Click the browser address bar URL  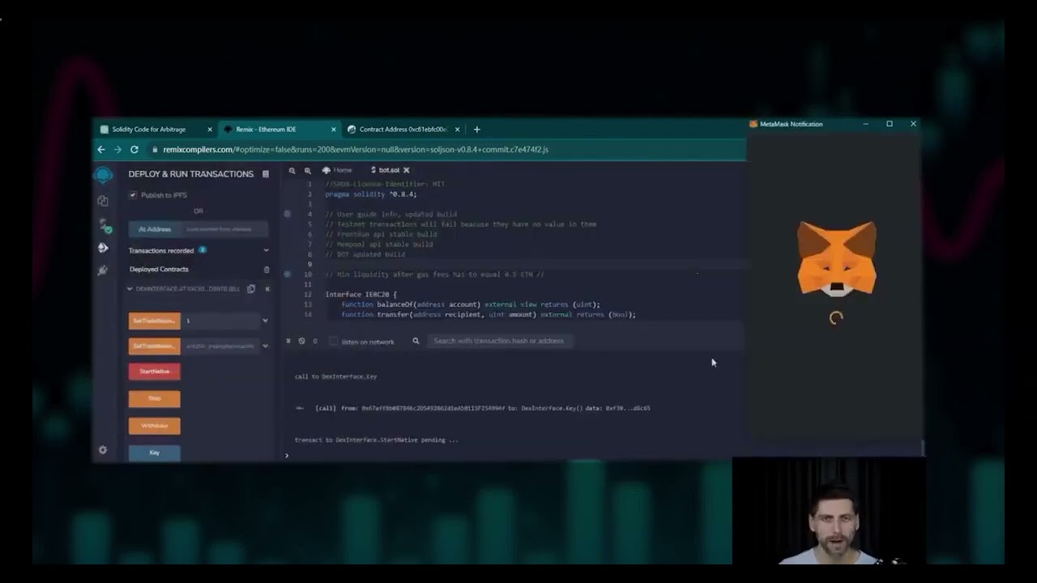356,149
